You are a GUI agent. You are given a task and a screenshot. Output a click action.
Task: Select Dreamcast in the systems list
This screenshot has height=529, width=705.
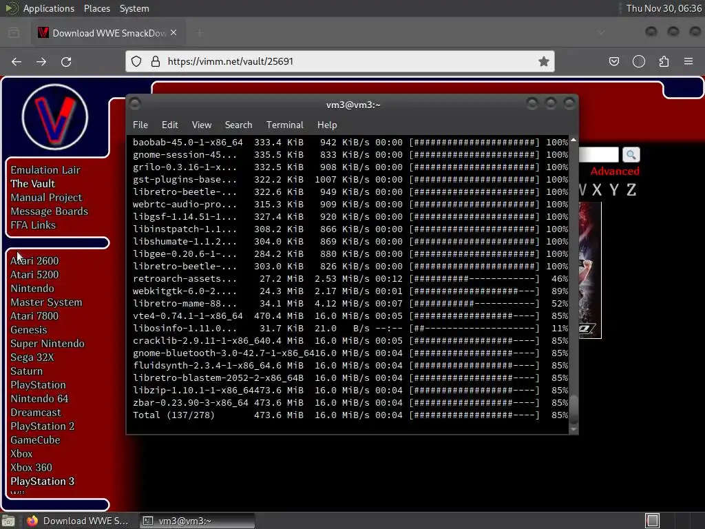pos(36,413)
